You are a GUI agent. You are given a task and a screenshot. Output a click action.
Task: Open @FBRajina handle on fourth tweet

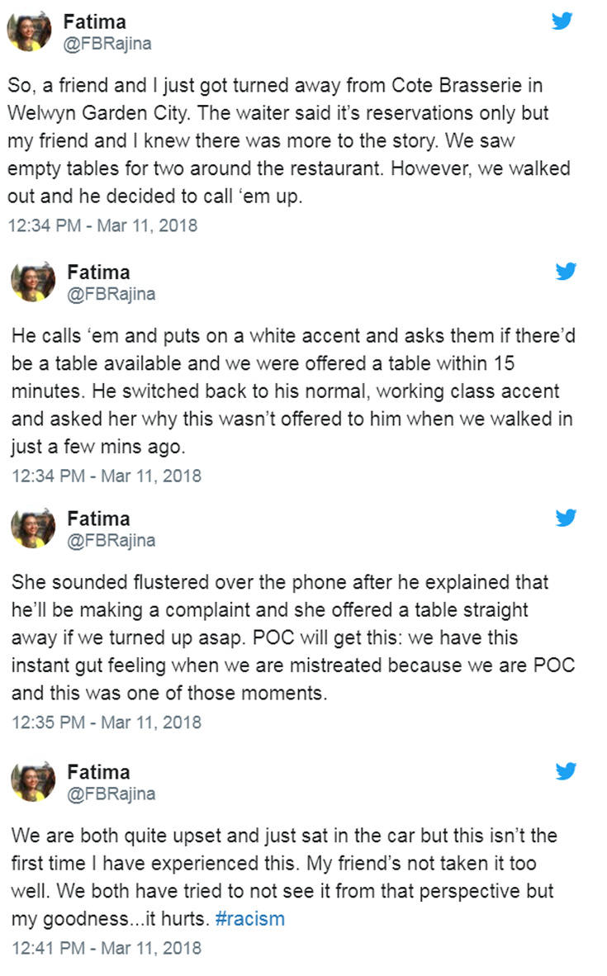pos(111,794)
